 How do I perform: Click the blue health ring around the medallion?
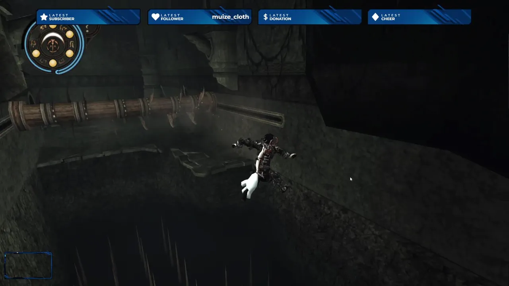[x=82, y=44]
